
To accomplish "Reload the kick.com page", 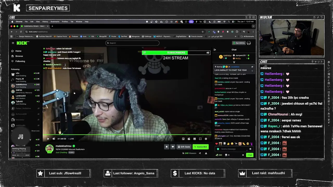I will tap(21, 32).
